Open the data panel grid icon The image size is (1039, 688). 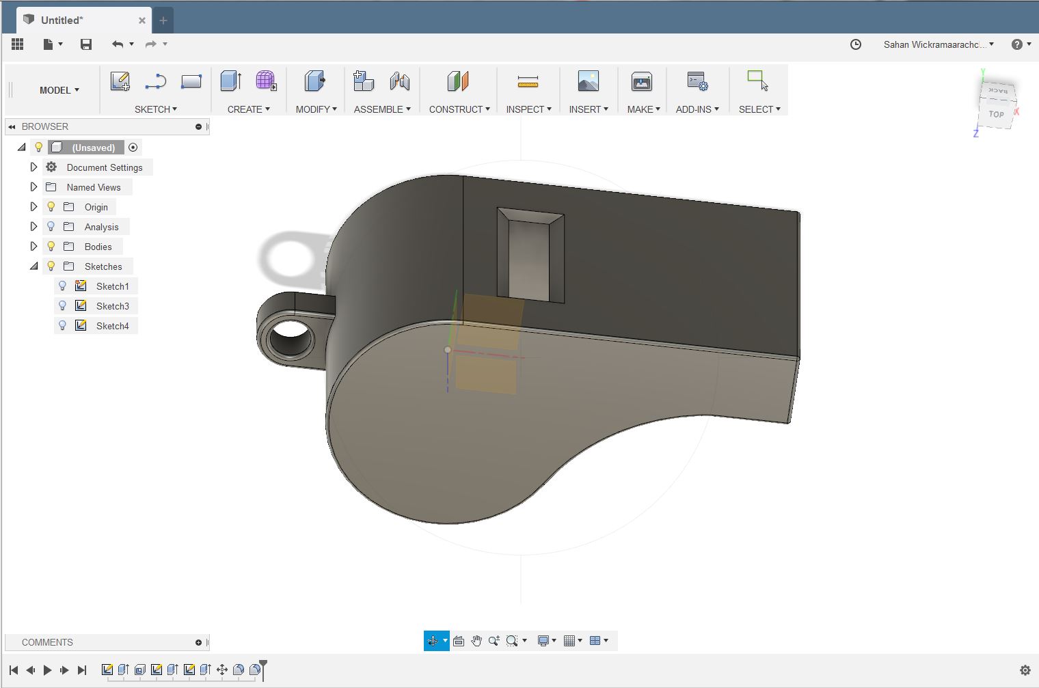18,44
